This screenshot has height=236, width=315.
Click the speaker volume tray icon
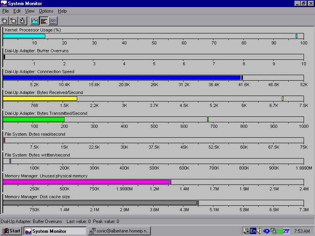(x=259, y=231)
